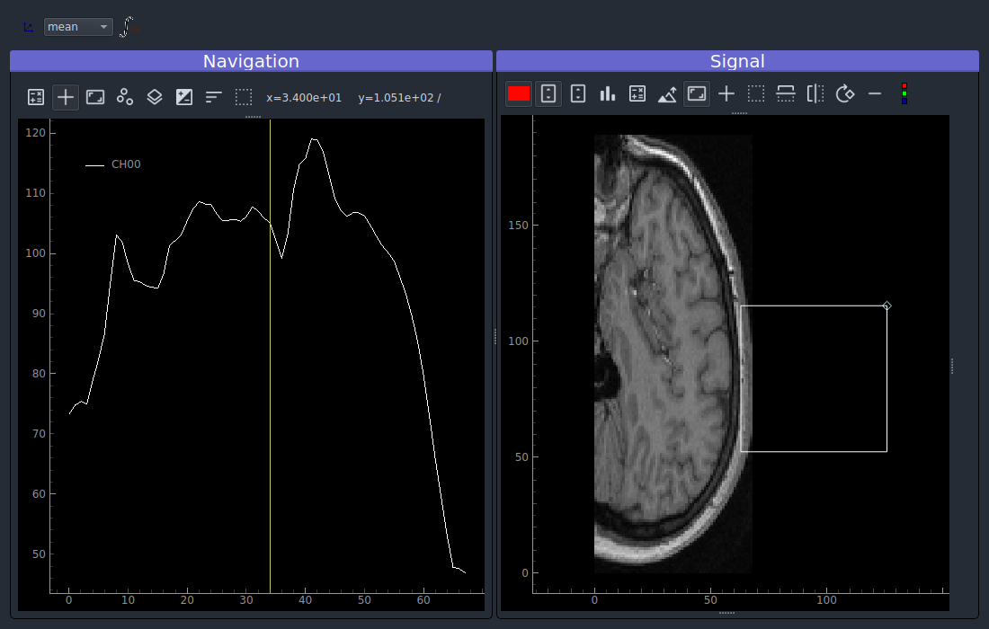The height and width of the screenshot is (629, 989).
Task: Click the Navigation panel title bar
Action: (x=251, y=61)
